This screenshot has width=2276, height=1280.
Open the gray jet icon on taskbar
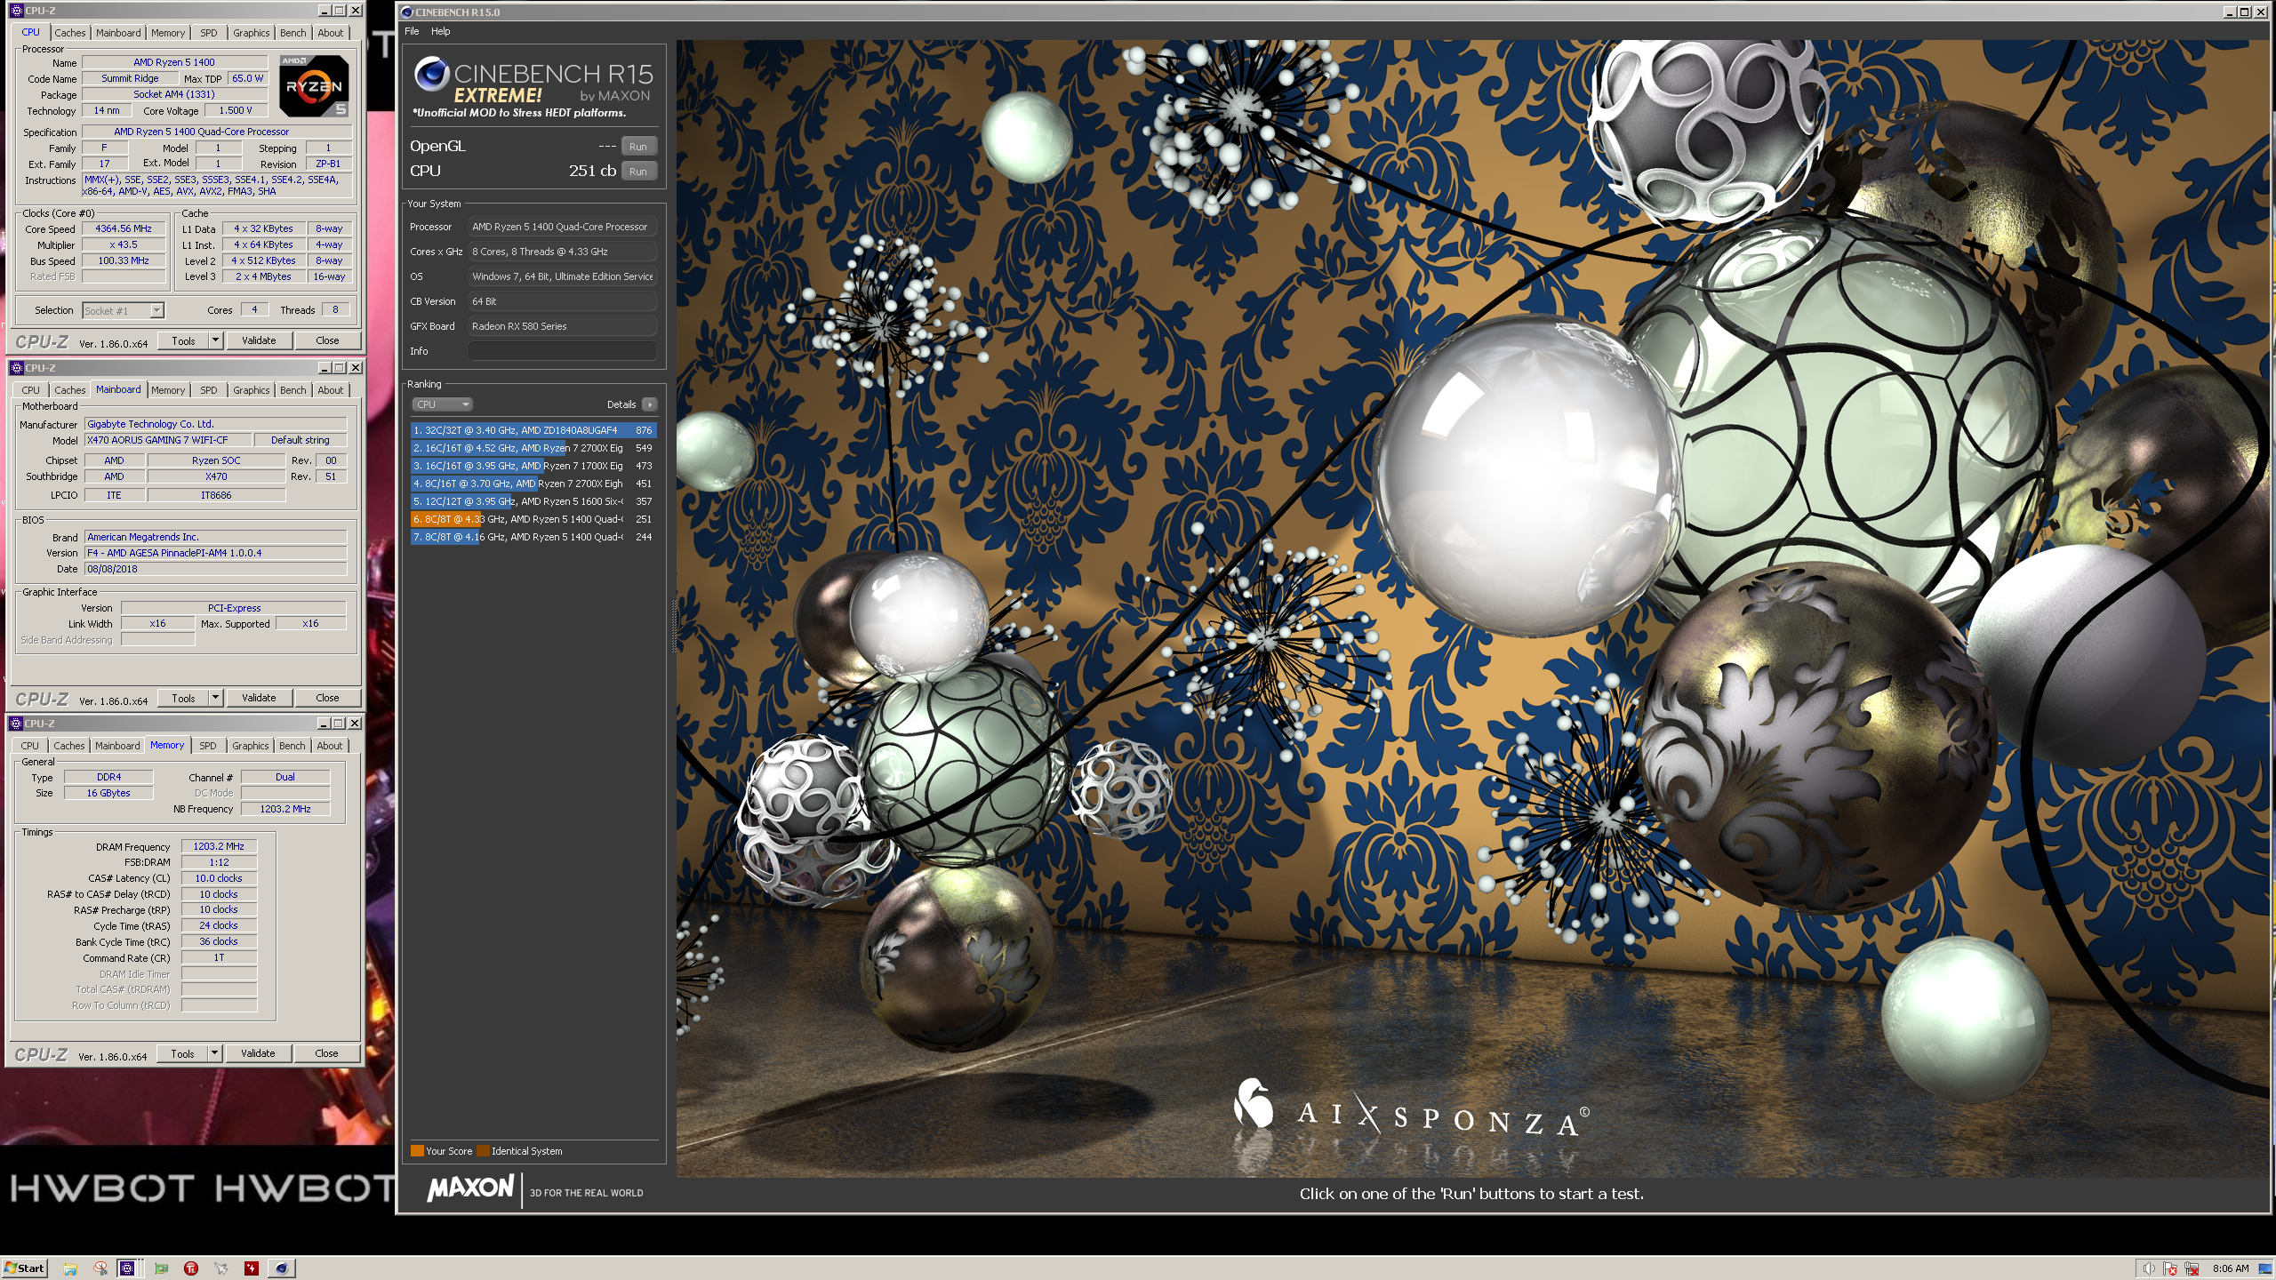tap(221, 1268)
